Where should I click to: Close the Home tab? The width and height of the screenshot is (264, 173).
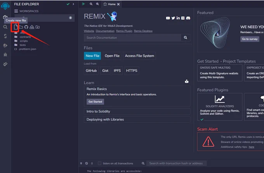[118, 4]
